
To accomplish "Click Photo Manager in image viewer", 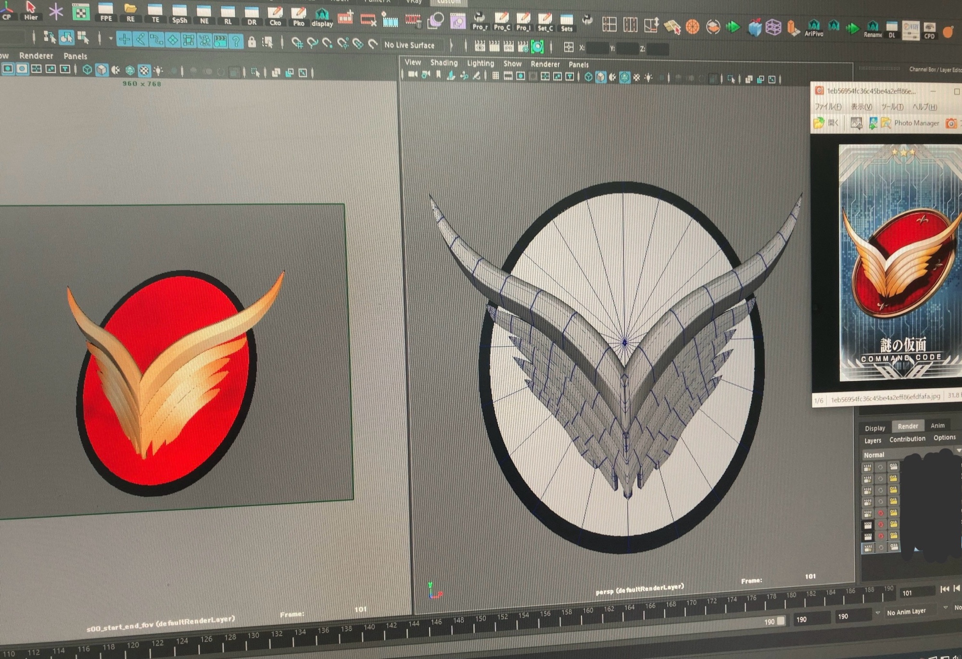I will [x=916, y=123].
